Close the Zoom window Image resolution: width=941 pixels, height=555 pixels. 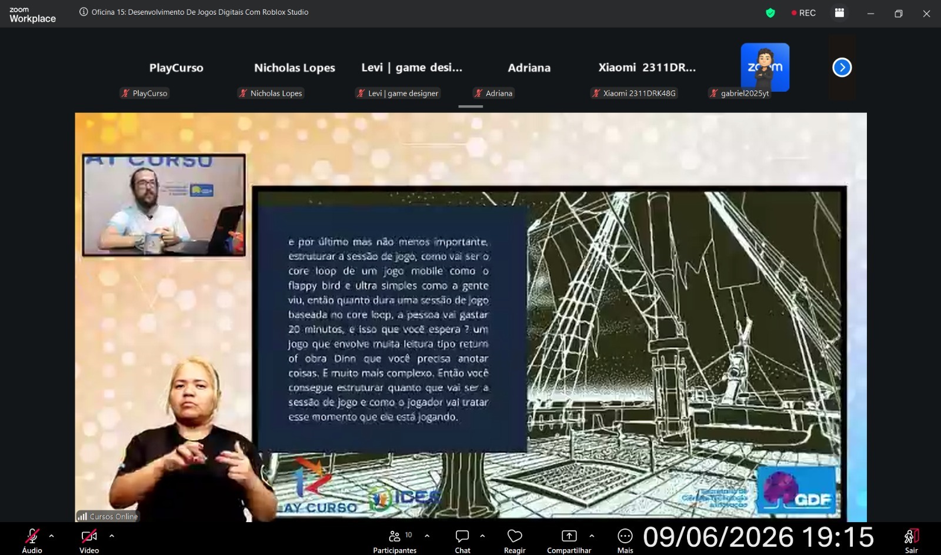click(x=926, y=13)
